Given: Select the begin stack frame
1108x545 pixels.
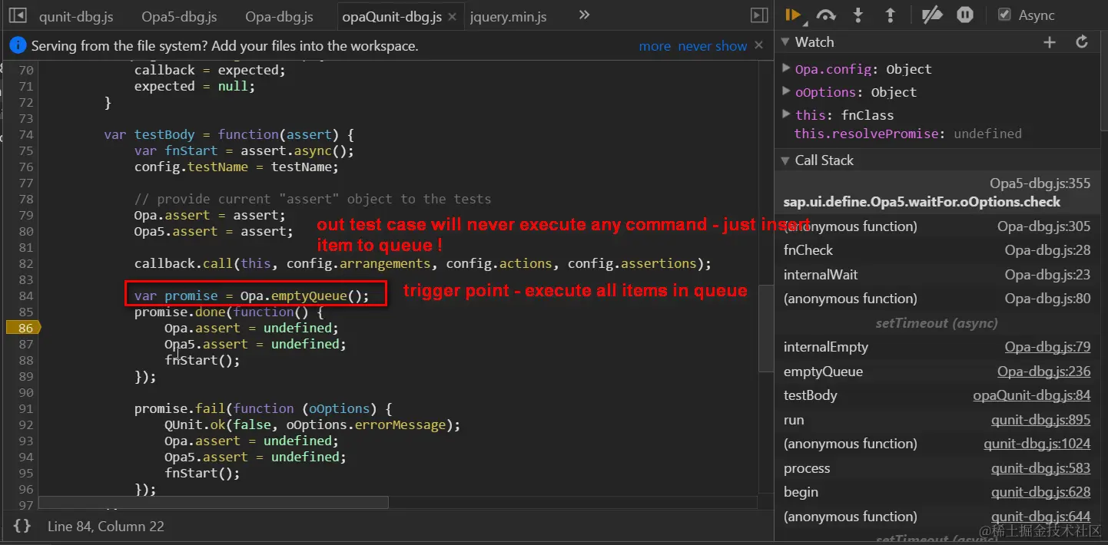Looking at the screenshot, I should tap(801, 492).
